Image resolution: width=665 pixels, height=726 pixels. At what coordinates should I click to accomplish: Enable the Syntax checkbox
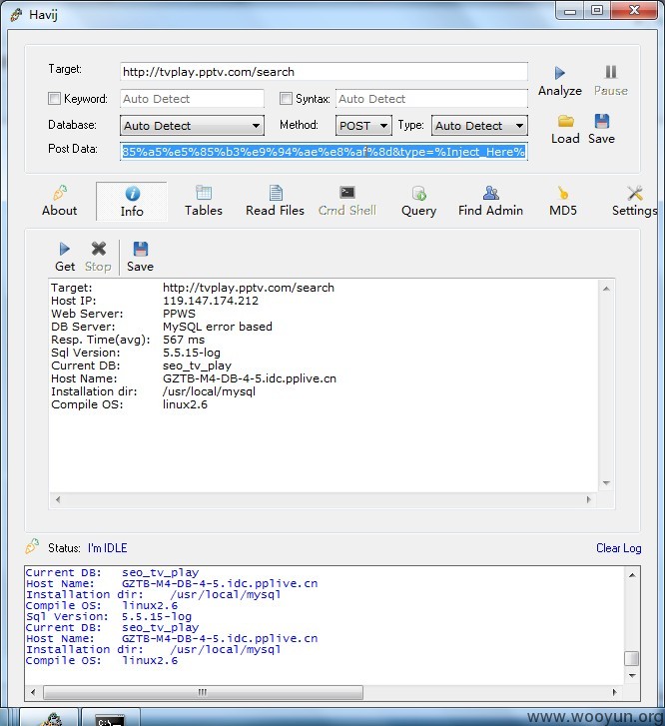tap(286, 98)
